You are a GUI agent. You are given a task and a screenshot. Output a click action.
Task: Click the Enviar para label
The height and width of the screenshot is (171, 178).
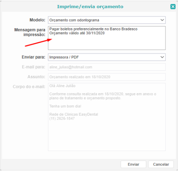[x=34, y=57]
